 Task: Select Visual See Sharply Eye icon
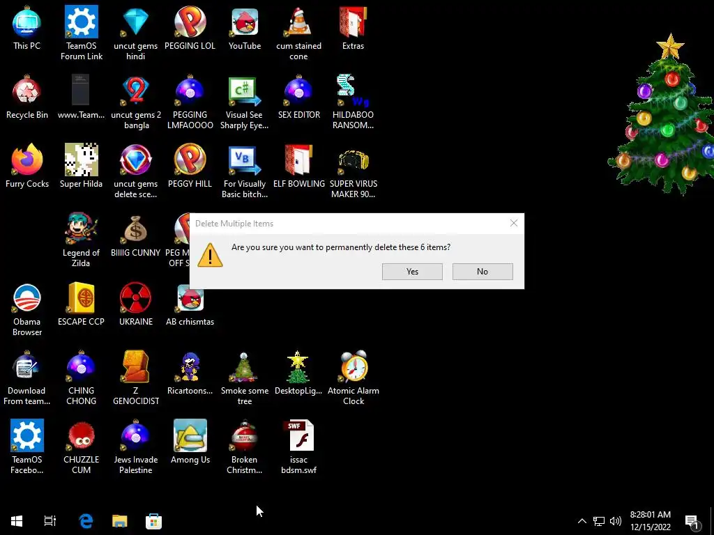245,102
